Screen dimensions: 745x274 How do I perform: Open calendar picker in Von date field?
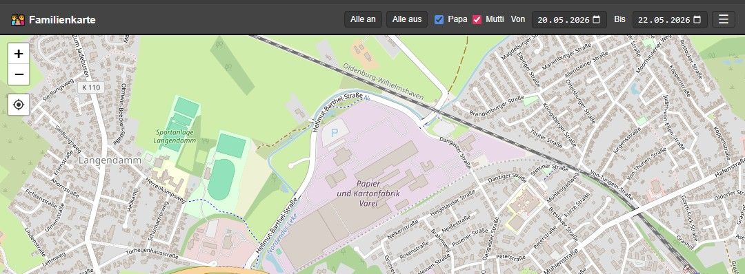tap(596, 19)
